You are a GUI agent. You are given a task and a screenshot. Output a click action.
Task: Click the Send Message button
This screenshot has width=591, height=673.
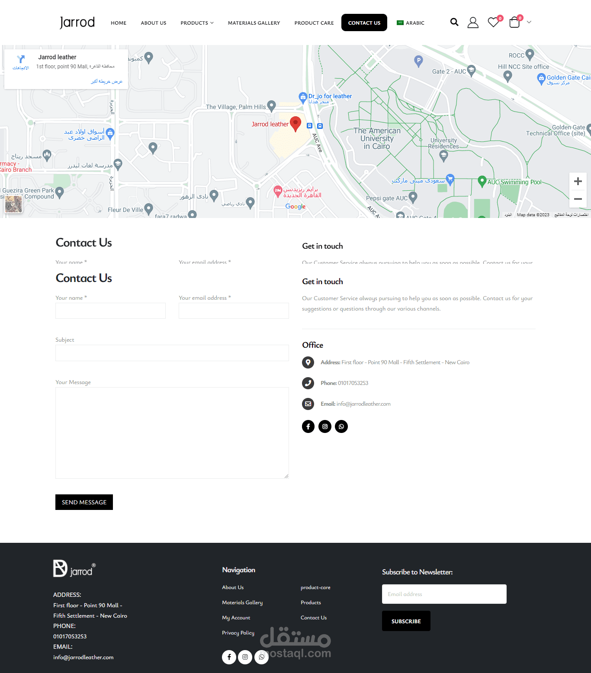click(84, 502)
